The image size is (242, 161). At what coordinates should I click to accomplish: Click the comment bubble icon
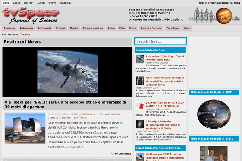click(112, 153)
